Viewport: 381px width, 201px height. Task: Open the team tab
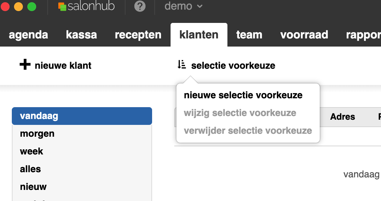click(249, 35)
